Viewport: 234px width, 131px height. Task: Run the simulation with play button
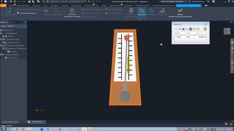187,29
